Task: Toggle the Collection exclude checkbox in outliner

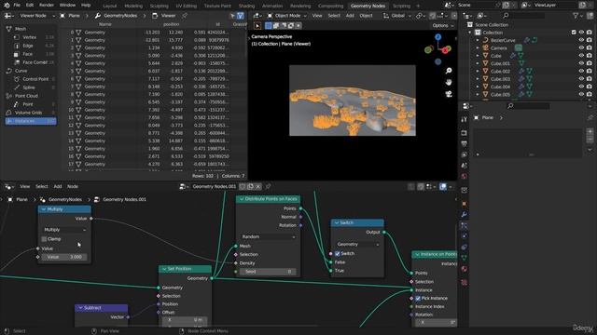Action: pos(574,33)
